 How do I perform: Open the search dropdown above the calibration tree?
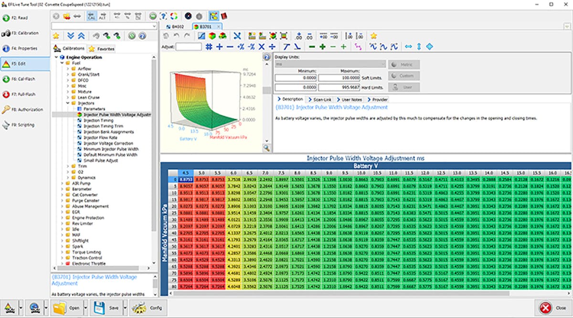(x=154, y=26)
